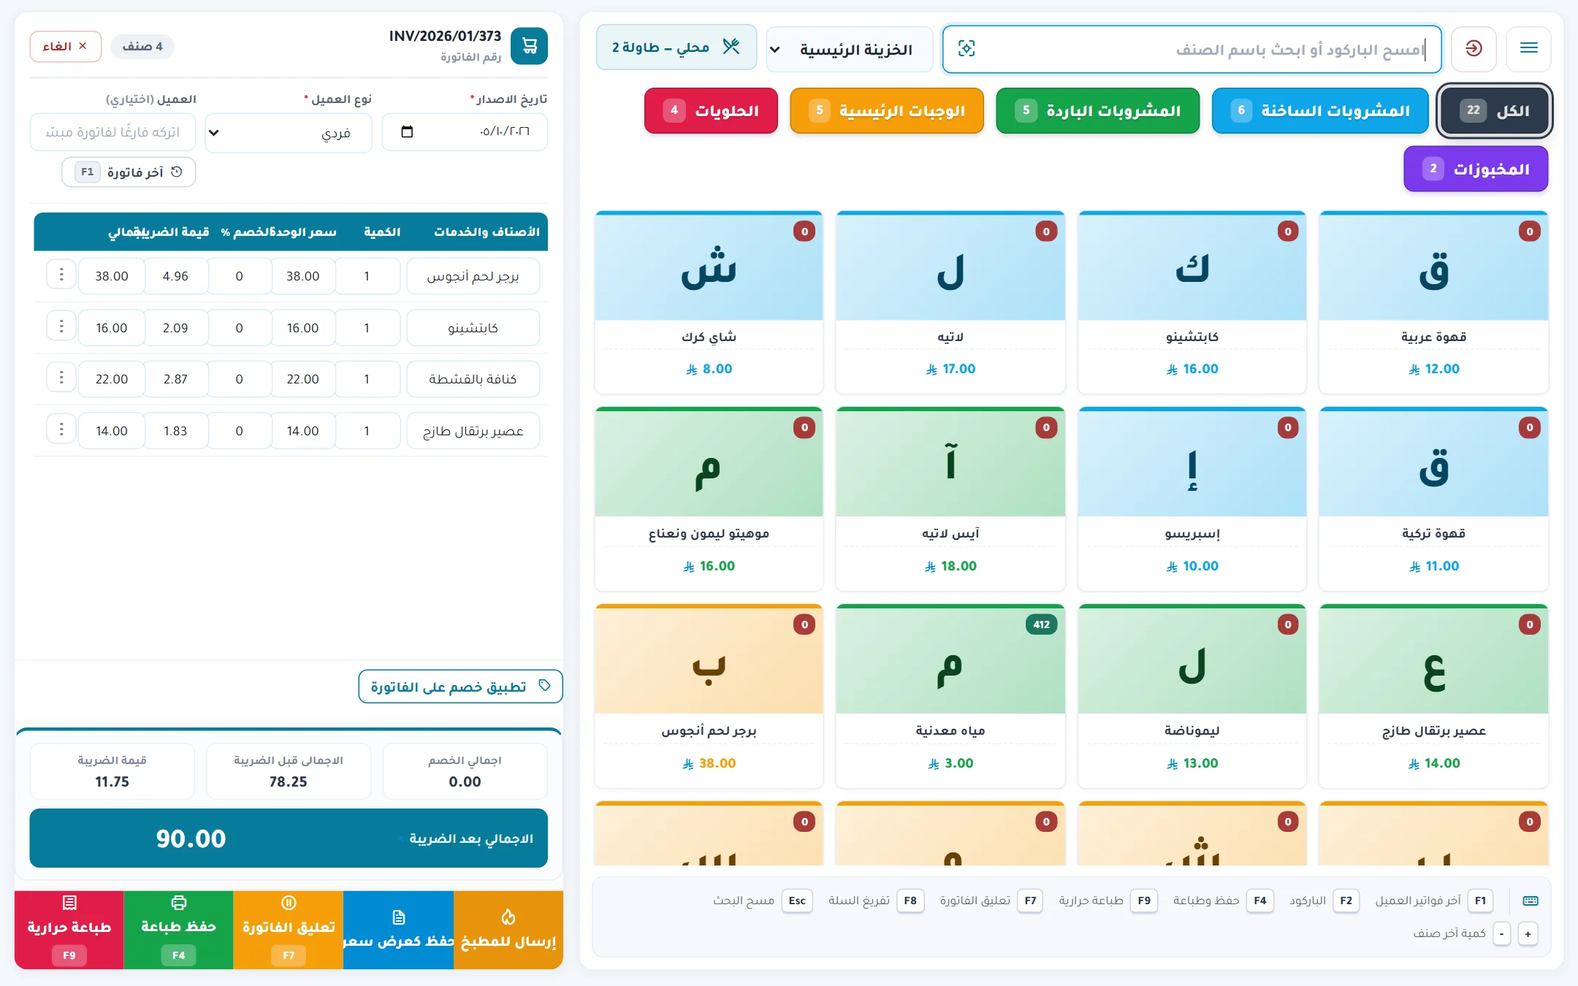Open the issue date calendar picker
1578x986 pixels.
(x=407, y=131)
